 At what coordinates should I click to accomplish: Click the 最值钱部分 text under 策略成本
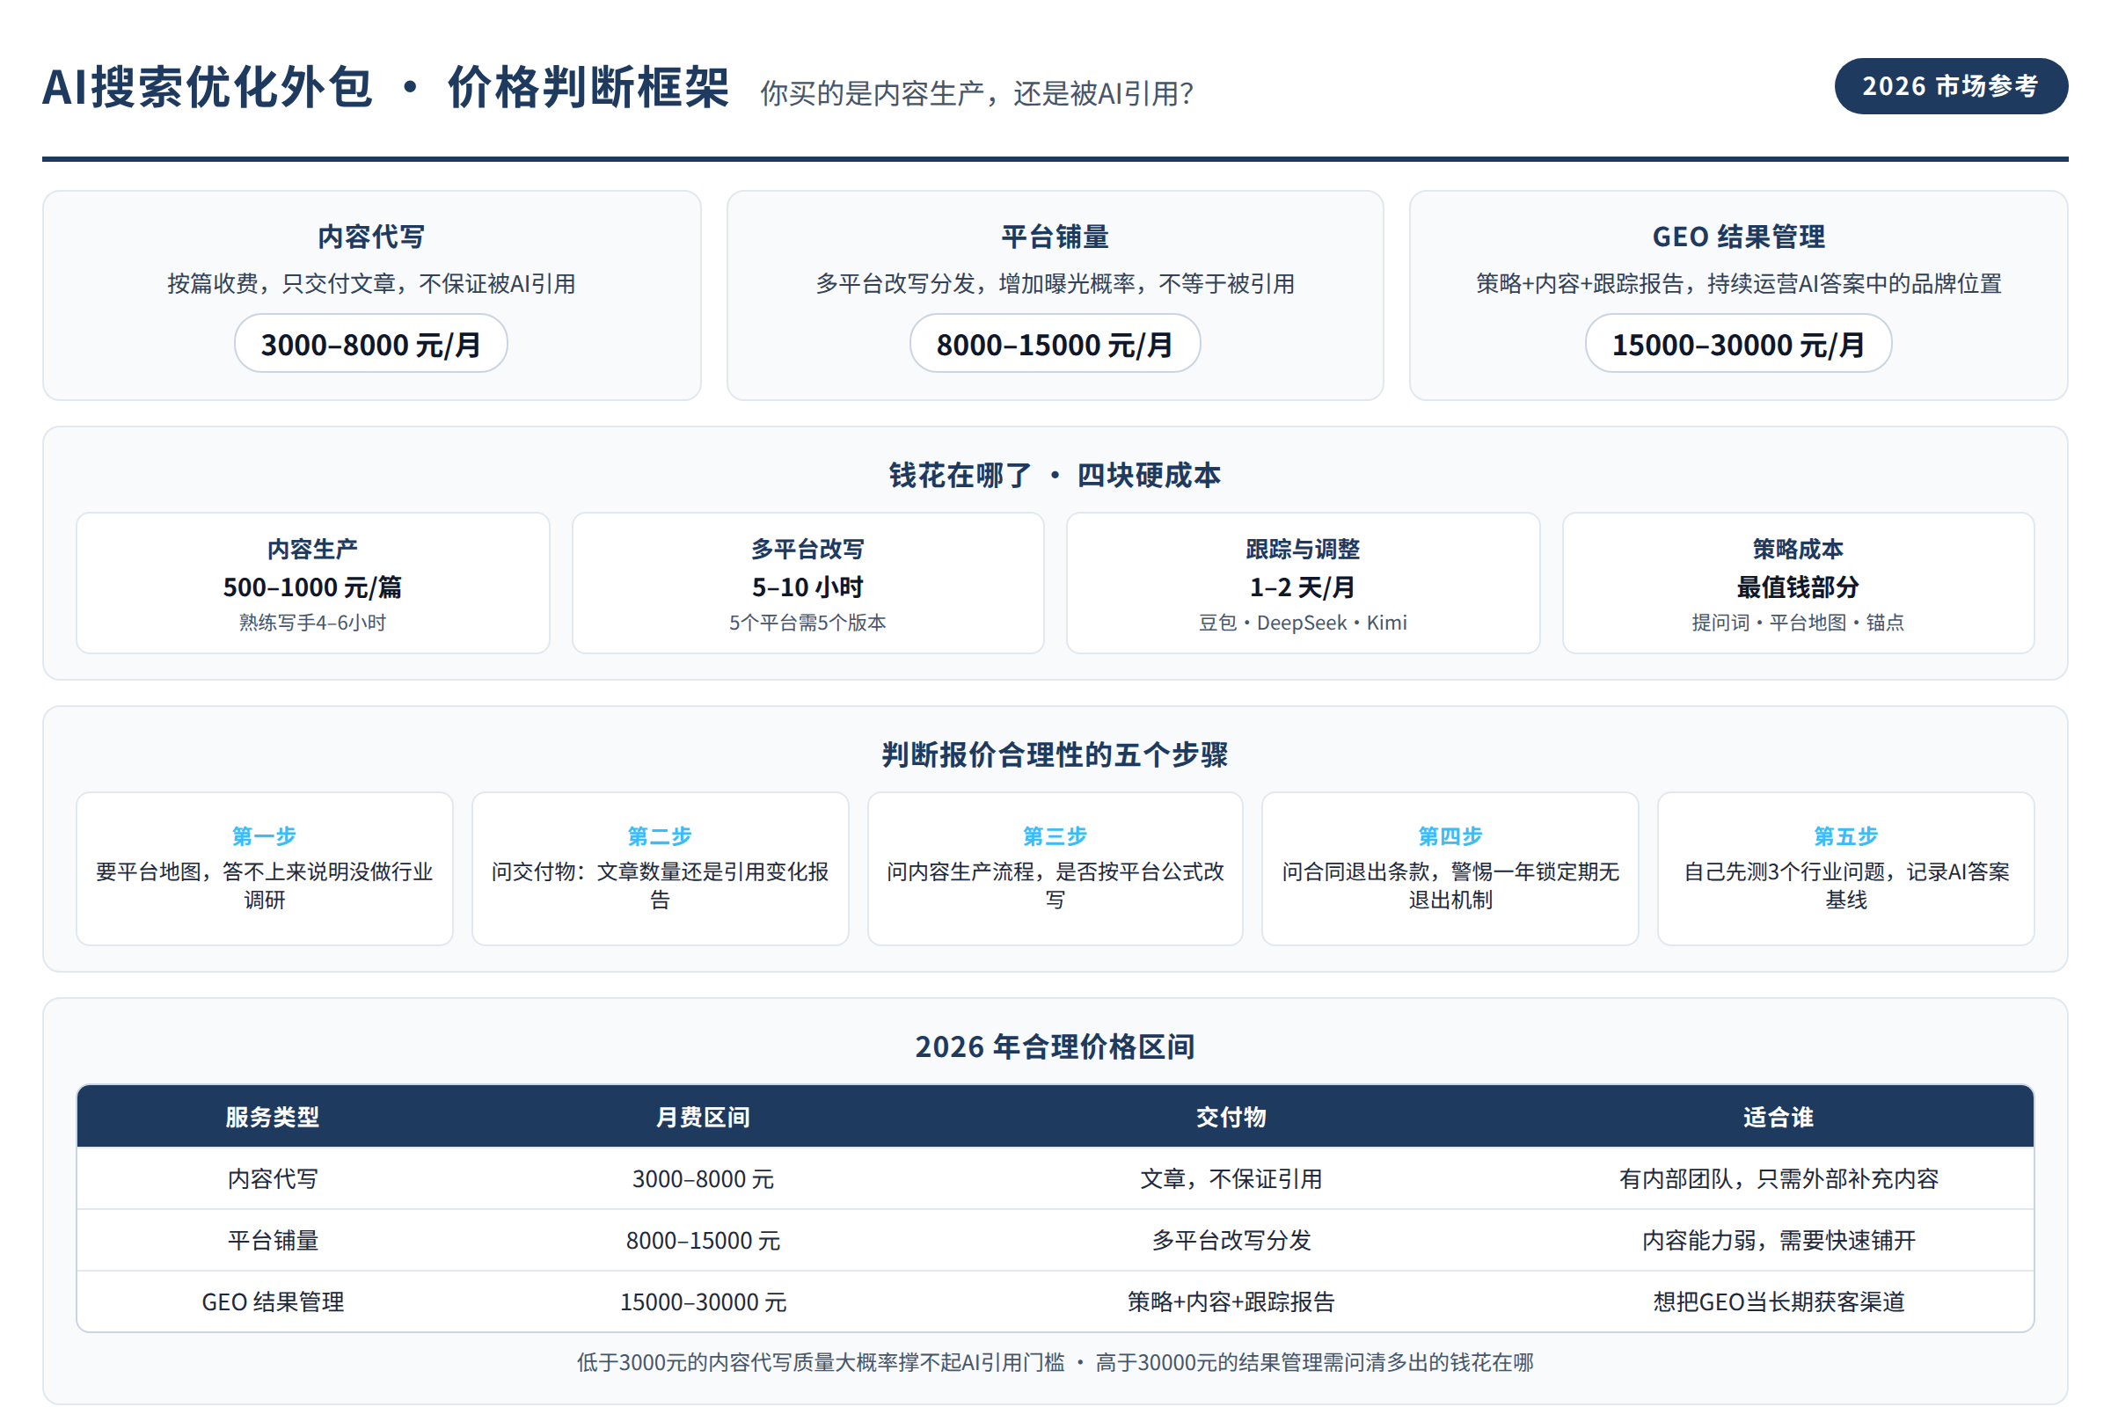pyautogui.click(x=1798, y=587)
